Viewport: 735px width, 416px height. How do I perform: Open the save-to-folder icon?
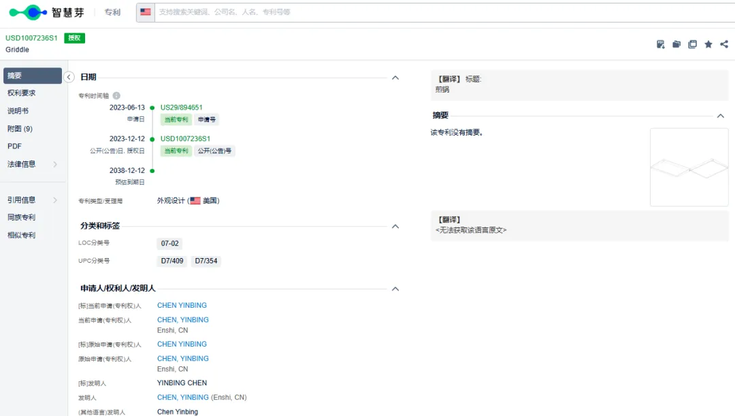(676, 44)
